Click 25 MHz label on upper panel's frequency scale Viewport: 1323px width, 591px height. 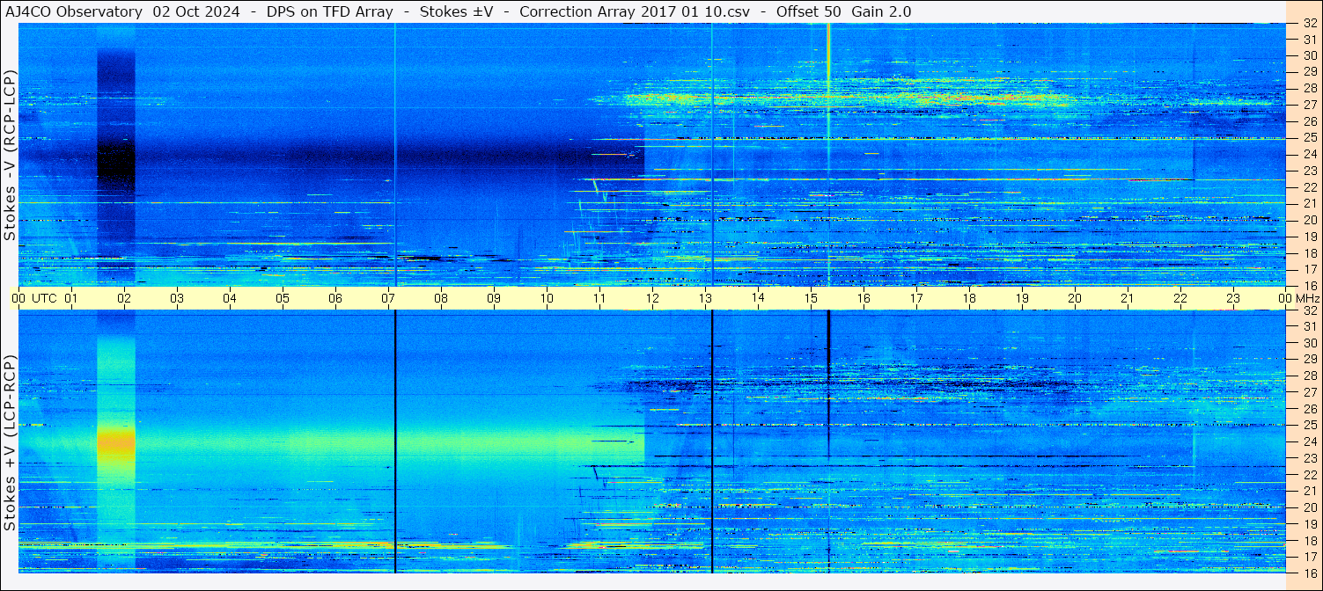tap(1309, 137)
